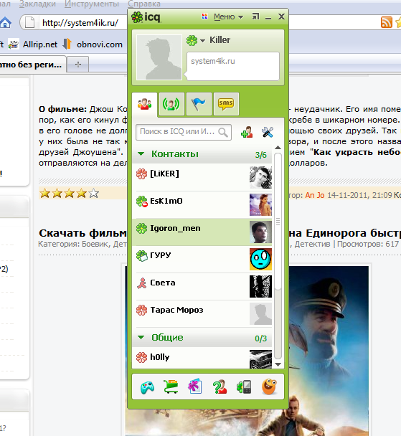The image size is (401, 436).
Task: Click the status message box system4ik.ru
Action: click(233, 66)
